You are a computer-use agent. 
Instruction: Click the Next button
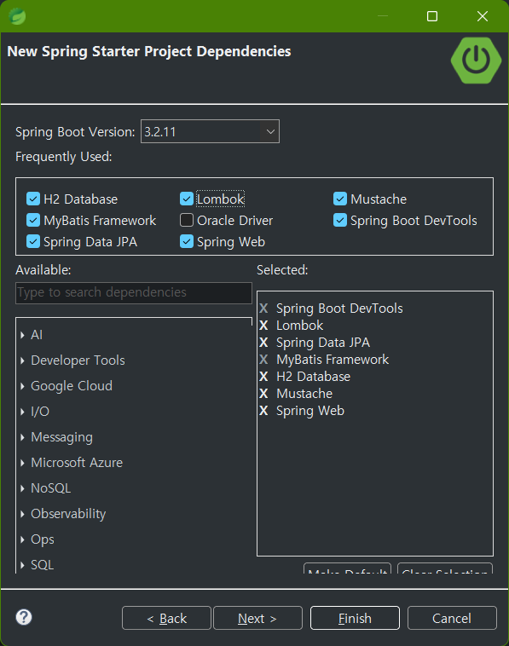tap(257, 618)
